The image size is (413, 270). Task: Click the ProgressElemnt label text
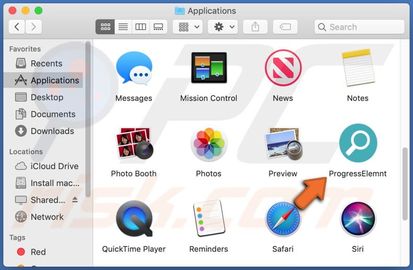coord(358,174)
